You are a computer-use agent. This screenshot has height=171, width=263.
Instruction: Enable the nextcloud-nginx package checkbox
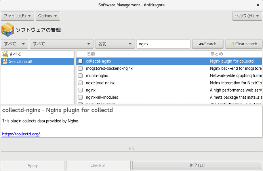[x=80, y=83]
